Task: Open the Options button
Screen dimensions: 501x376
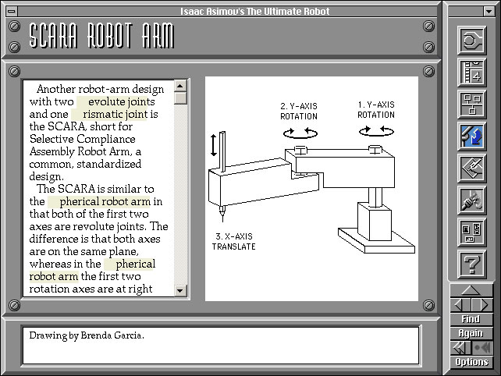Action: pos(471,362)
